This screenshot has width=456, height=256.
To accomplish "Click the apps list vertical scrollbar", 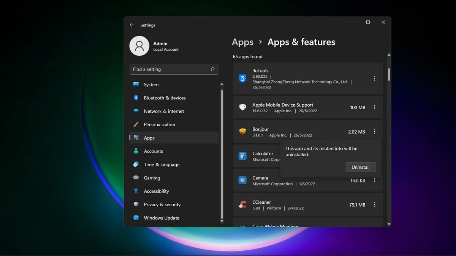I will click(389, 74).
